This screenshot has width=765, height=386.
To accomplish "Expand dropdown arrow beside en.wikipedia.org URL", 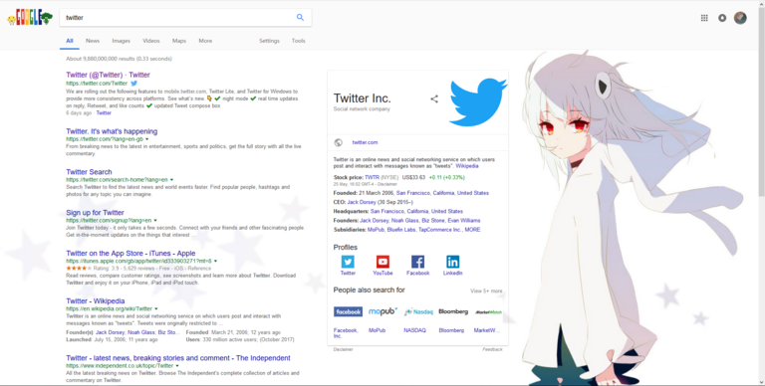I will [x=156, y=309].
